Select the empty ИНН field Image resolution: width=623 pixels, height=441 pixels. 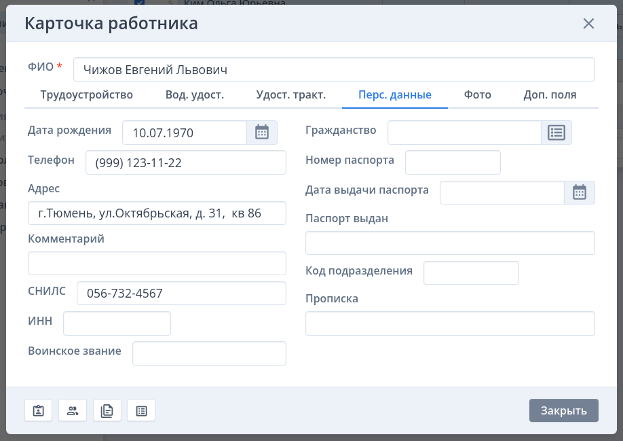117,323
